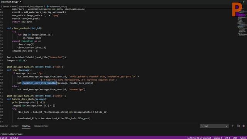Create a new terminal with plus icon
The width and height of the screenshot is (247, 139).
233,126
